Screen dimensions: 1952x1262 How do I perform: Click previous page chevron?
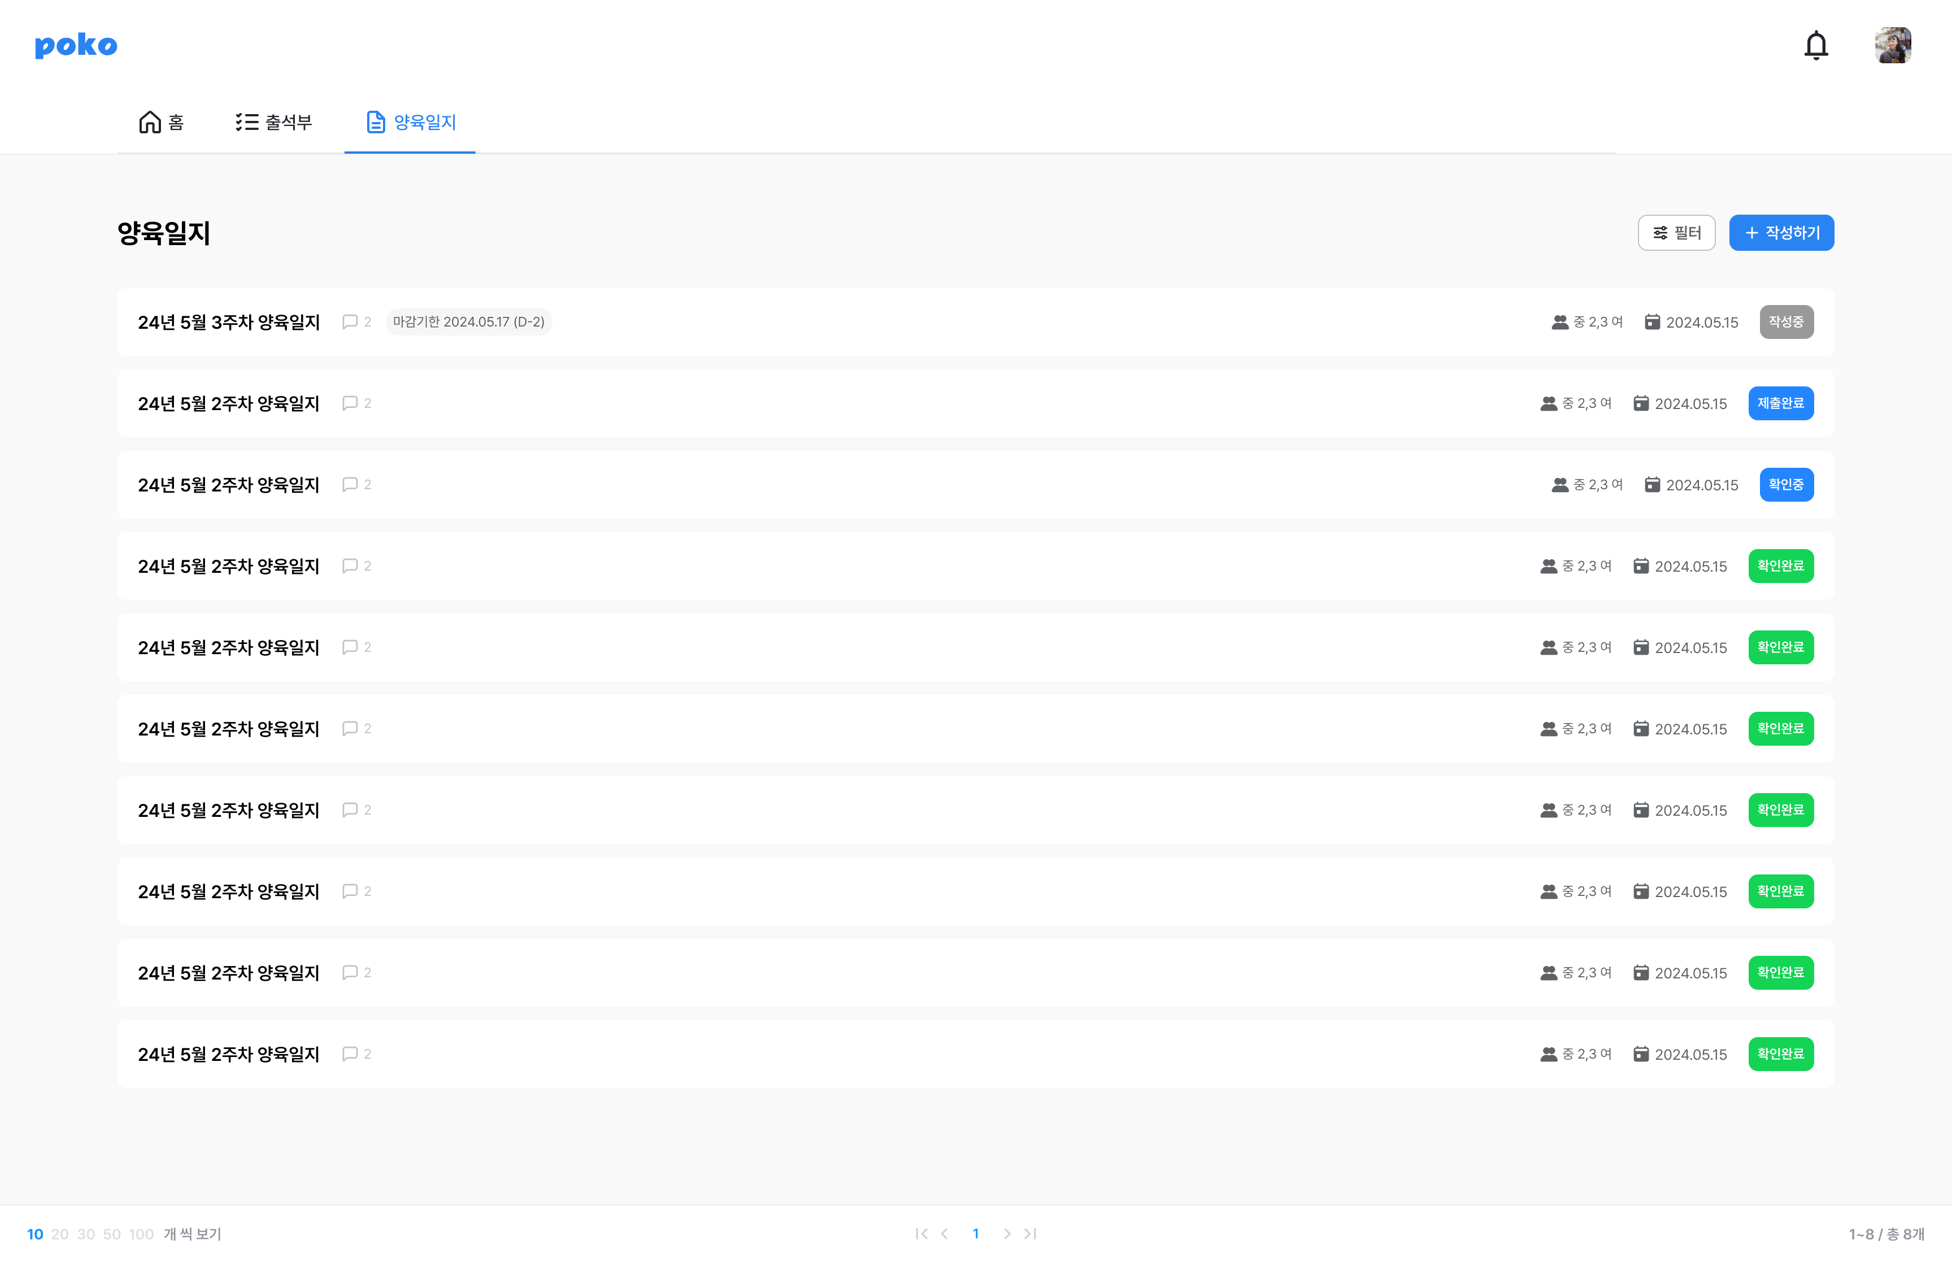point(944,1233)
